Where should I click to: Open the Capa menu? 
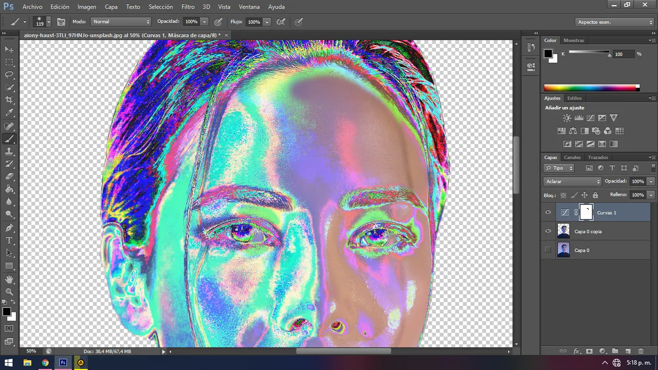click(111, 7)
